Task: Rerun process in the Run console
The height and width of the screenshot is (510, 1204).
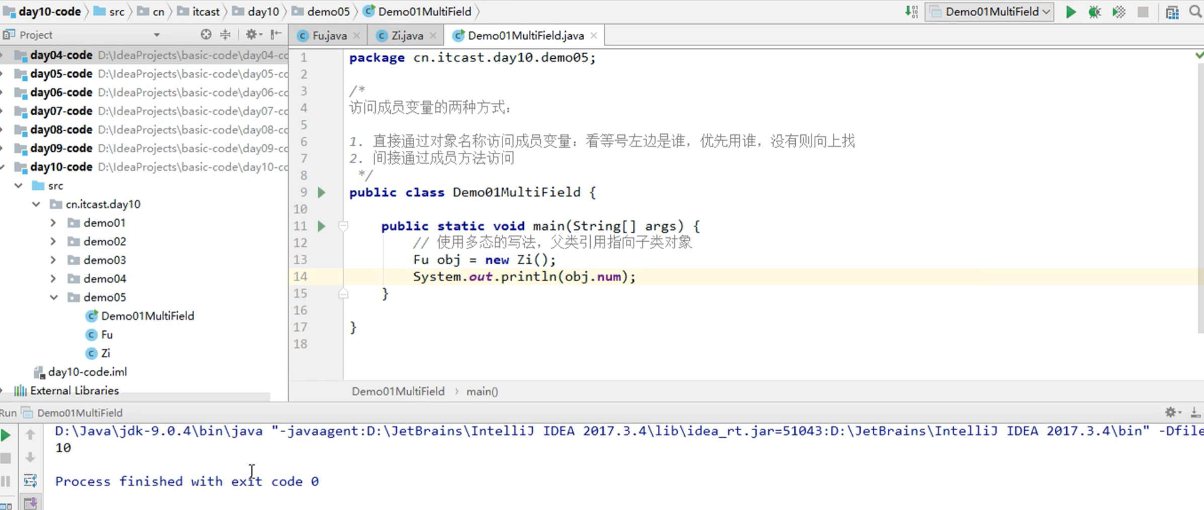Action: point(6,435)
